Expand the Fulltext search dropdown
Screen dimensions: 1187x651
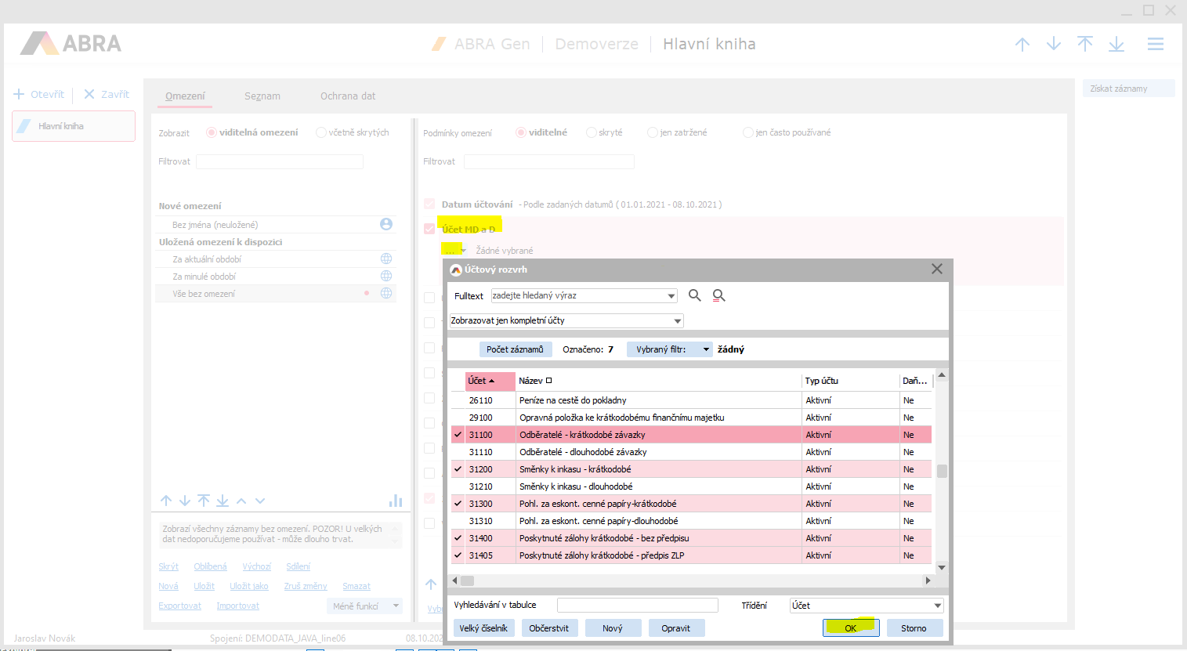(671, 296)
